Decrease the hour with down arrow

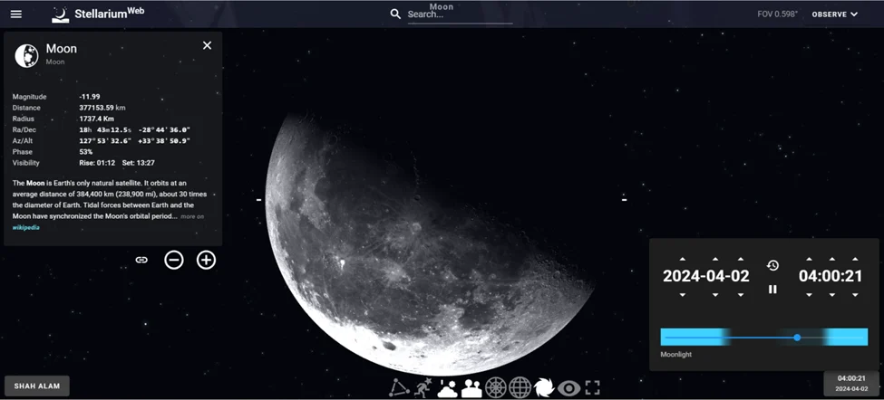[x=809, y=295]
